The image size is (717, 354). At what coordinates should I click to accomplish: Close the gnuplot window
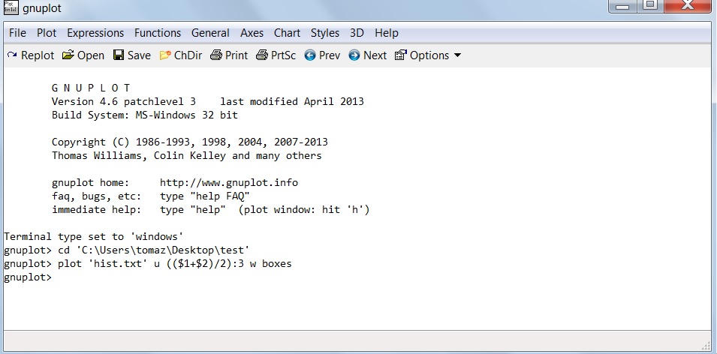[x=688, y=5]
